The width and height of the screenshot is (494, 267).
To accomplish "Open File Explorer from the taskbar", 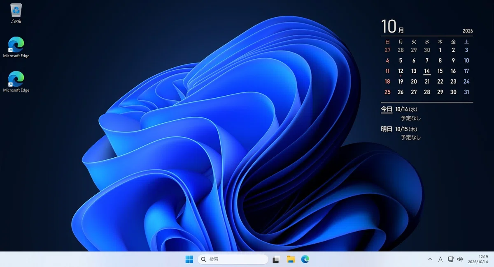I will [x=291, y=259].
